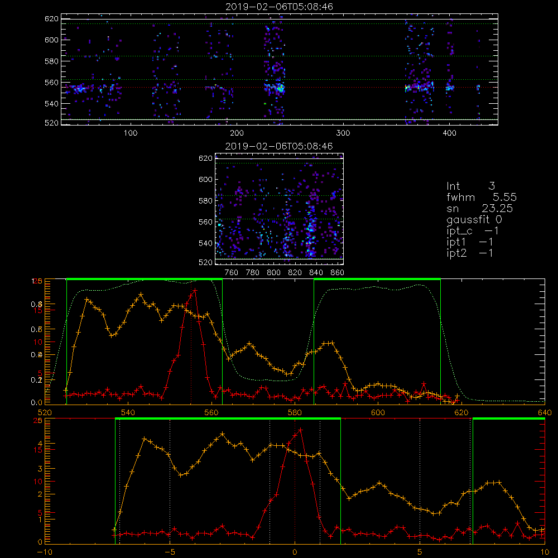Viewport: 558px width, 558px height.
Task: Click the '300' x-axis tick label
Action: point(343,133)
